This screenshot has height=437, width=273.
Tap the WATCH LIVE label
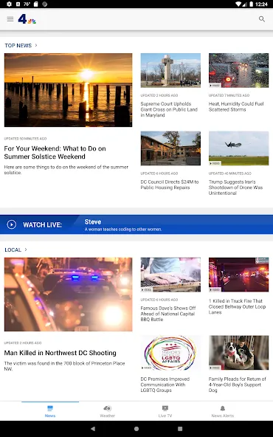pyautogui.click(x=42, y=225)
